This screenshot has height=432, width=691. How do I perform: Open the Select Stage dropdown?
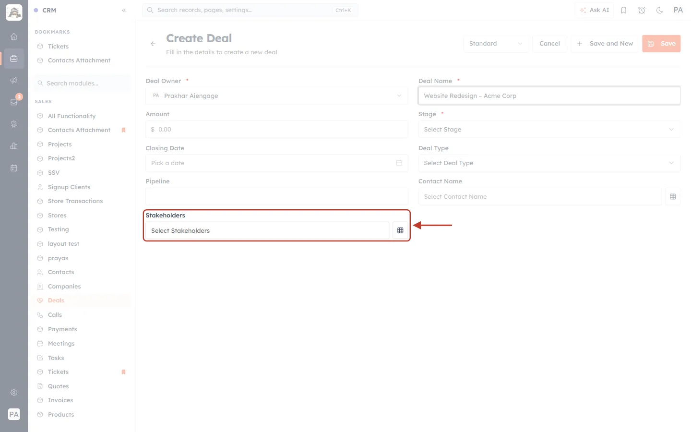coord(549,129)
